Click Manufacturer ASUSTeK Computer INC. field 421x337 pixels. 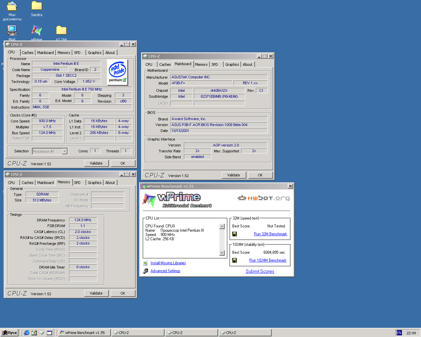pos(219,77)
